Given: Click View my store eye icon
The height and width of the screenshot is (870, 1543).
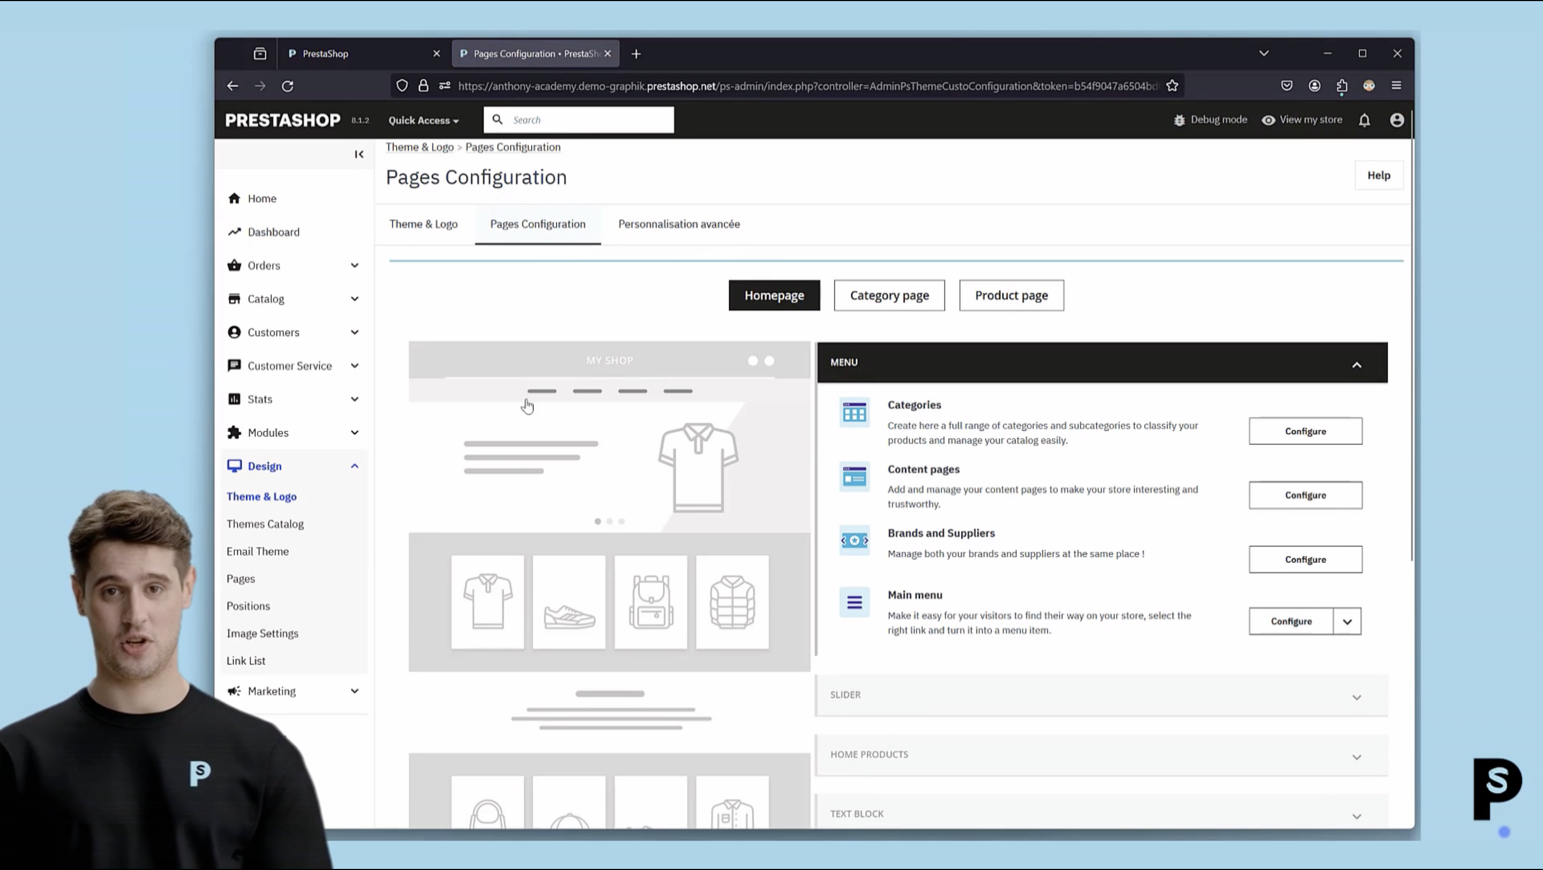Looking at the screenshot, I should pyautogui.click(x=1268, y=121).
